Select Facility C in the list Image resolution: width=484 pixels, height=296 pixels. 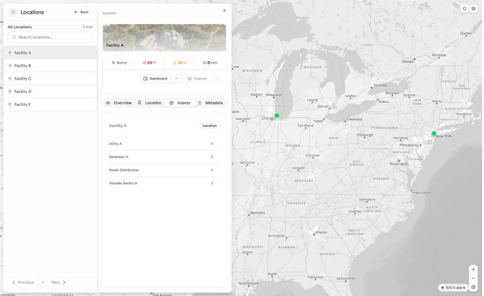(x=50, y=79)
